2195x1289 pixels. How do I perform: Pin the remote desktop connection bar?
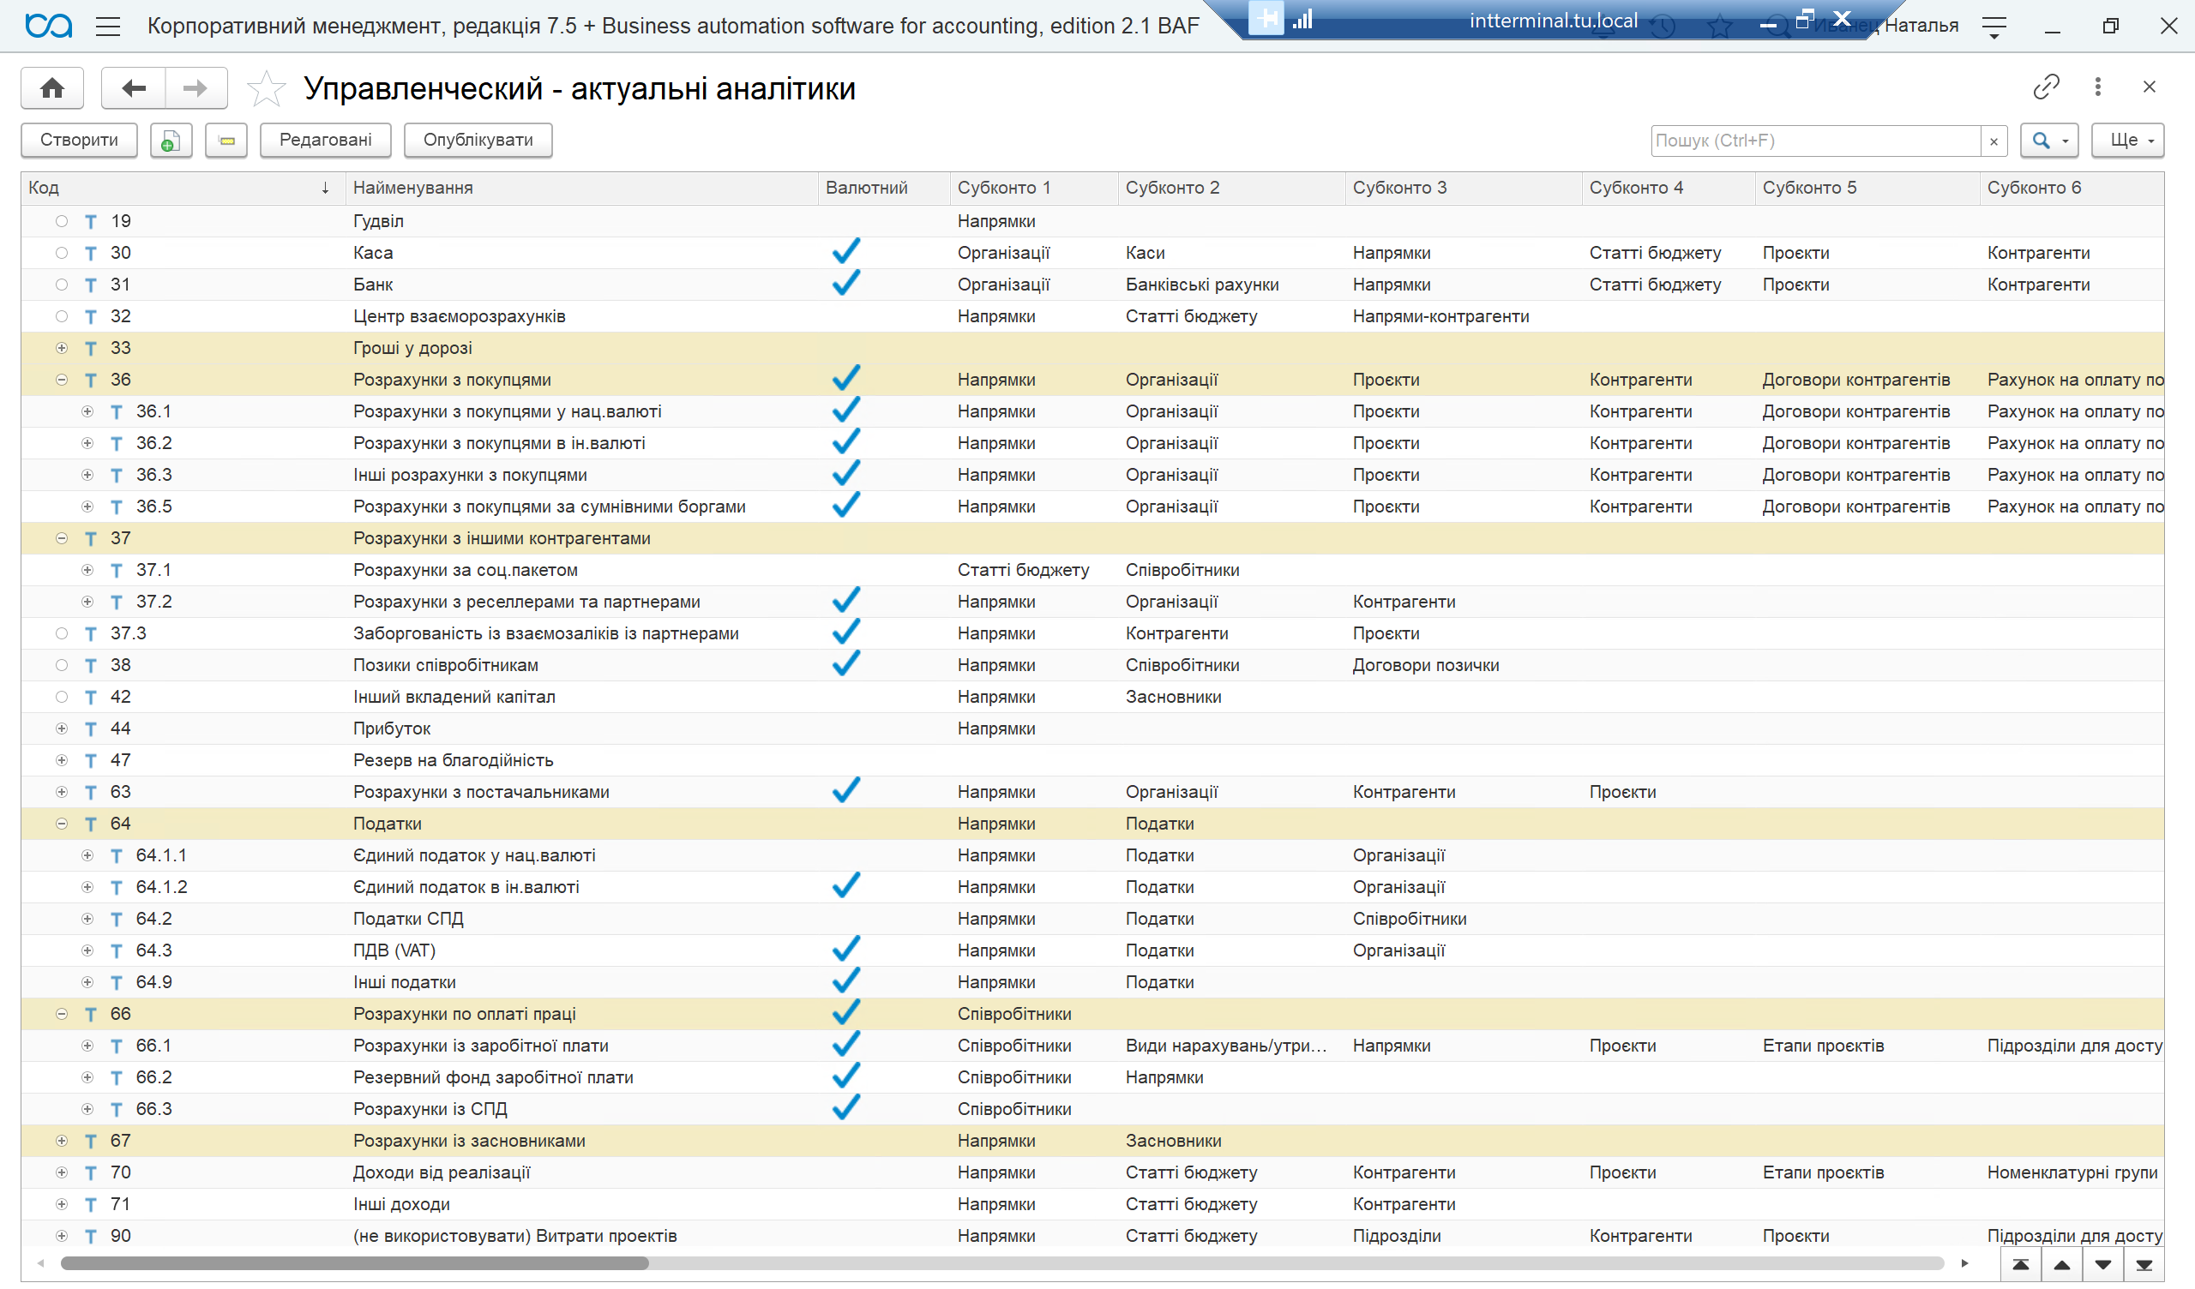click(x=1268, y=17)
